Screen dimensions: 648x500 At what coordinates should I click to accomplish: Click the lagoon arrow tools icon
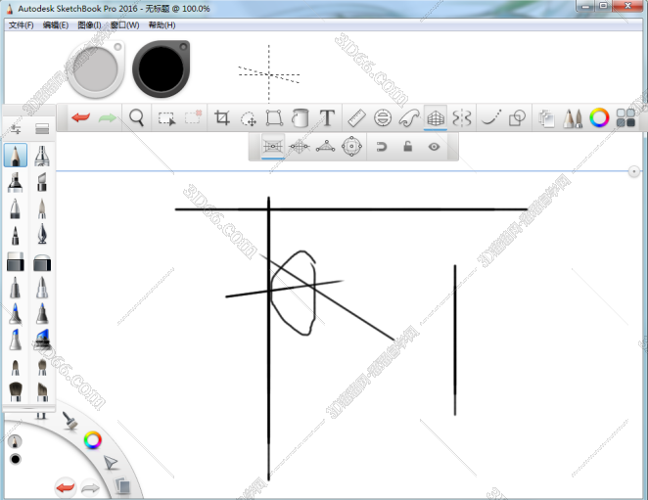pos(111,463)
